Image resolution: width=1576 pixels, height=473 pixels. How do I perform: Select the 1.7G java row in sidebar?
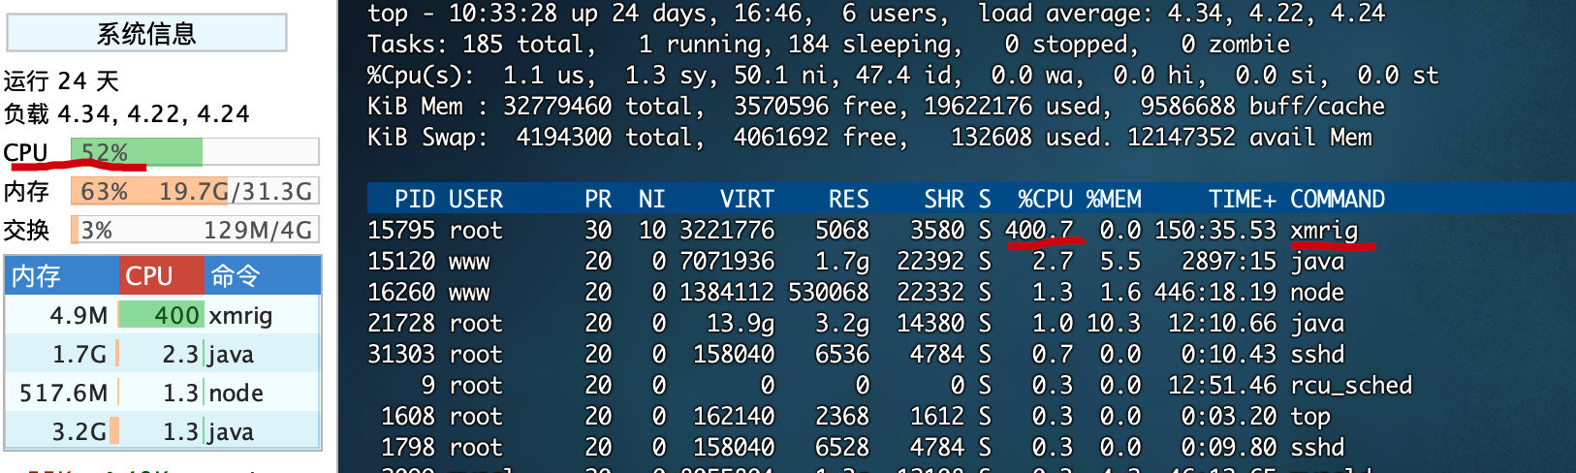(162, 354)
